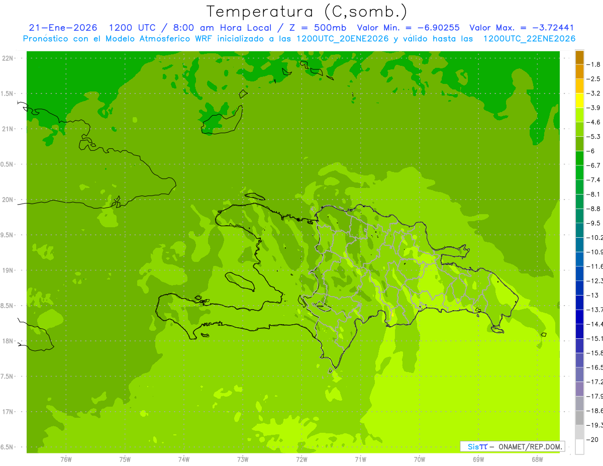
Task: Click the "-7.4" color scale label
Action: pos(593,179)
